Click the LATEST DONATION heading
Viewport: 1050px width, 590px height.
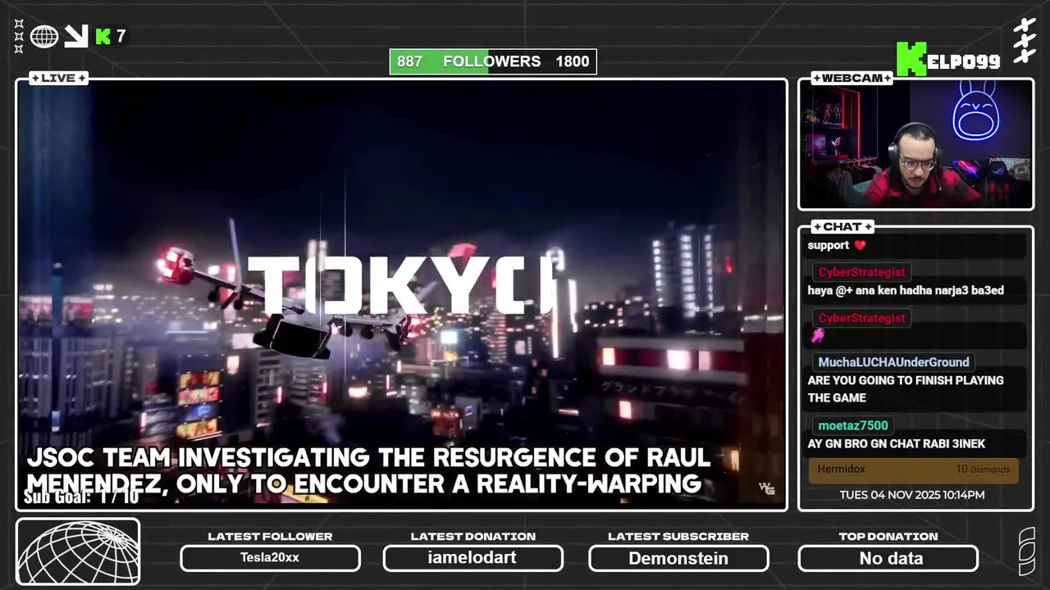(x=473, y=536)
